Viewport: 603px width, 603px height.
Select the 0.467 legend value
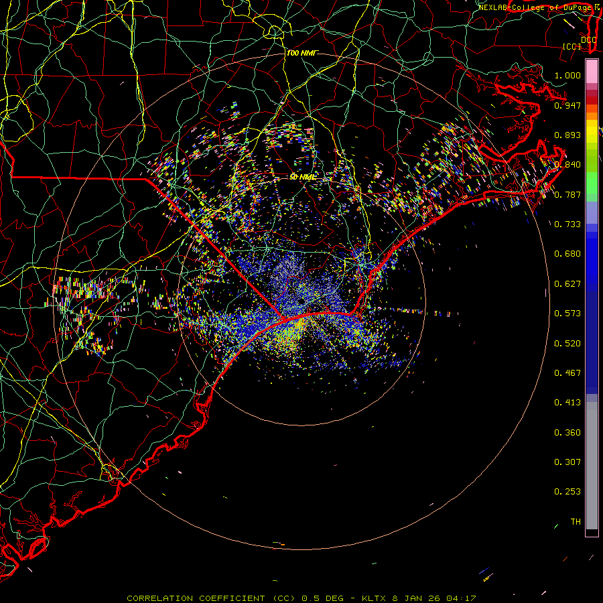[x=567, y=373]
